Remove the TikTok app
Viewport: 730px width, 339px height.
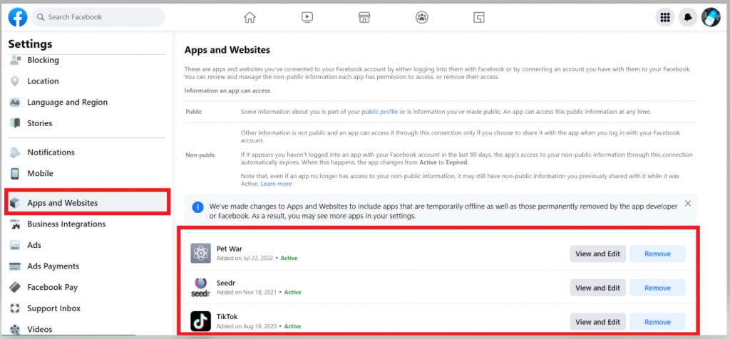tap(657, 321)
